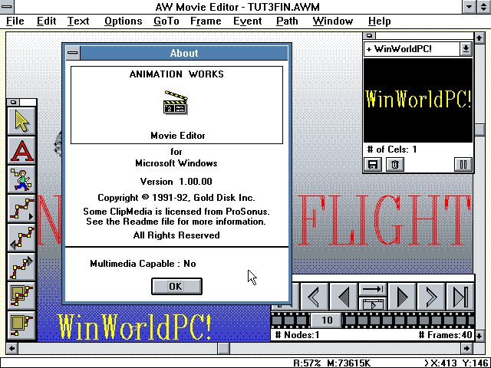Click the pause button in cel panel
Screen dimensions: 491x368
(x=463, y=164)
